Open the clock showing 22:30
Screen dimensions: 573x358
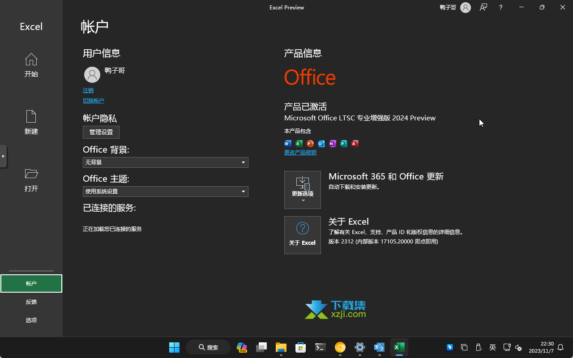(x=541, y=347)
